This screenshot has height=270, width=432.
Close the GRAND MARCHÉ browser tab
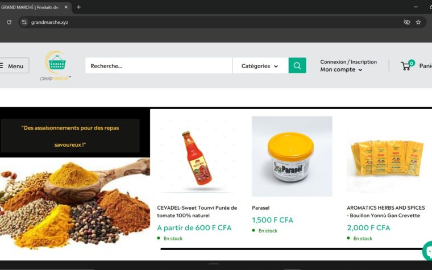[66, 7]
